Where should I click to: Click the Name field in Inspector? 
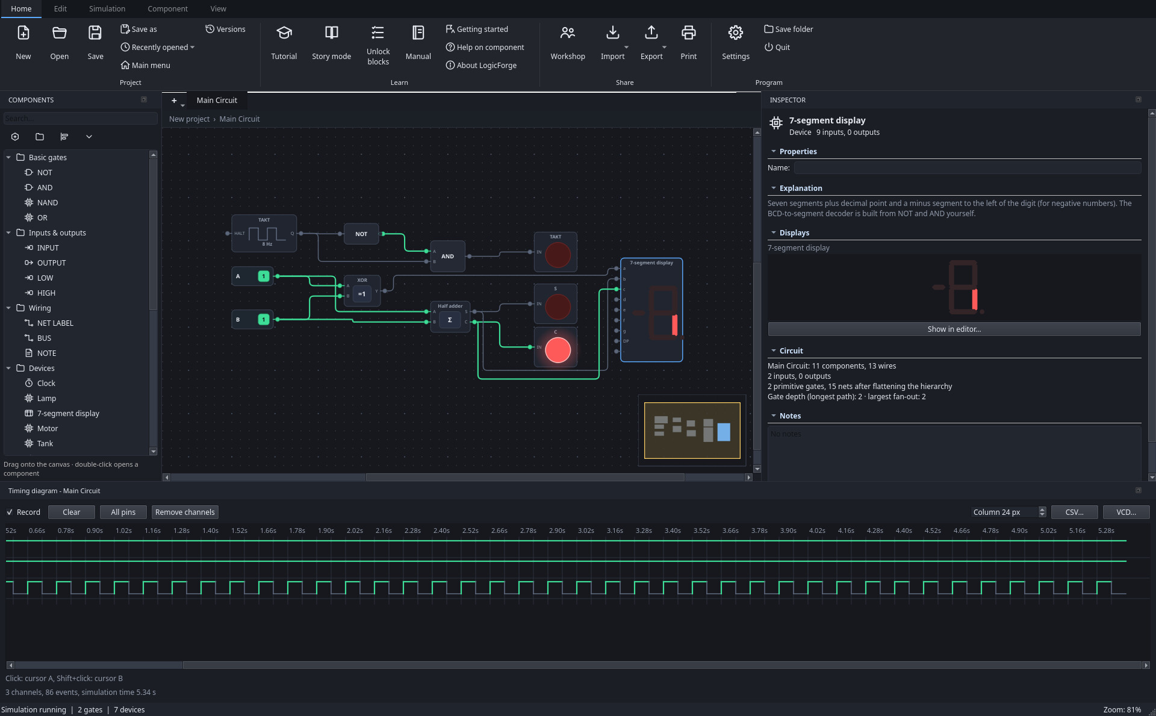pyautogui.click(x=967, y=168)
